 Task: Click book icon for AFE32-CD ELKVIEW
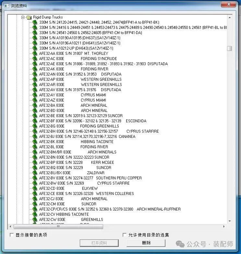coord(35,188)
